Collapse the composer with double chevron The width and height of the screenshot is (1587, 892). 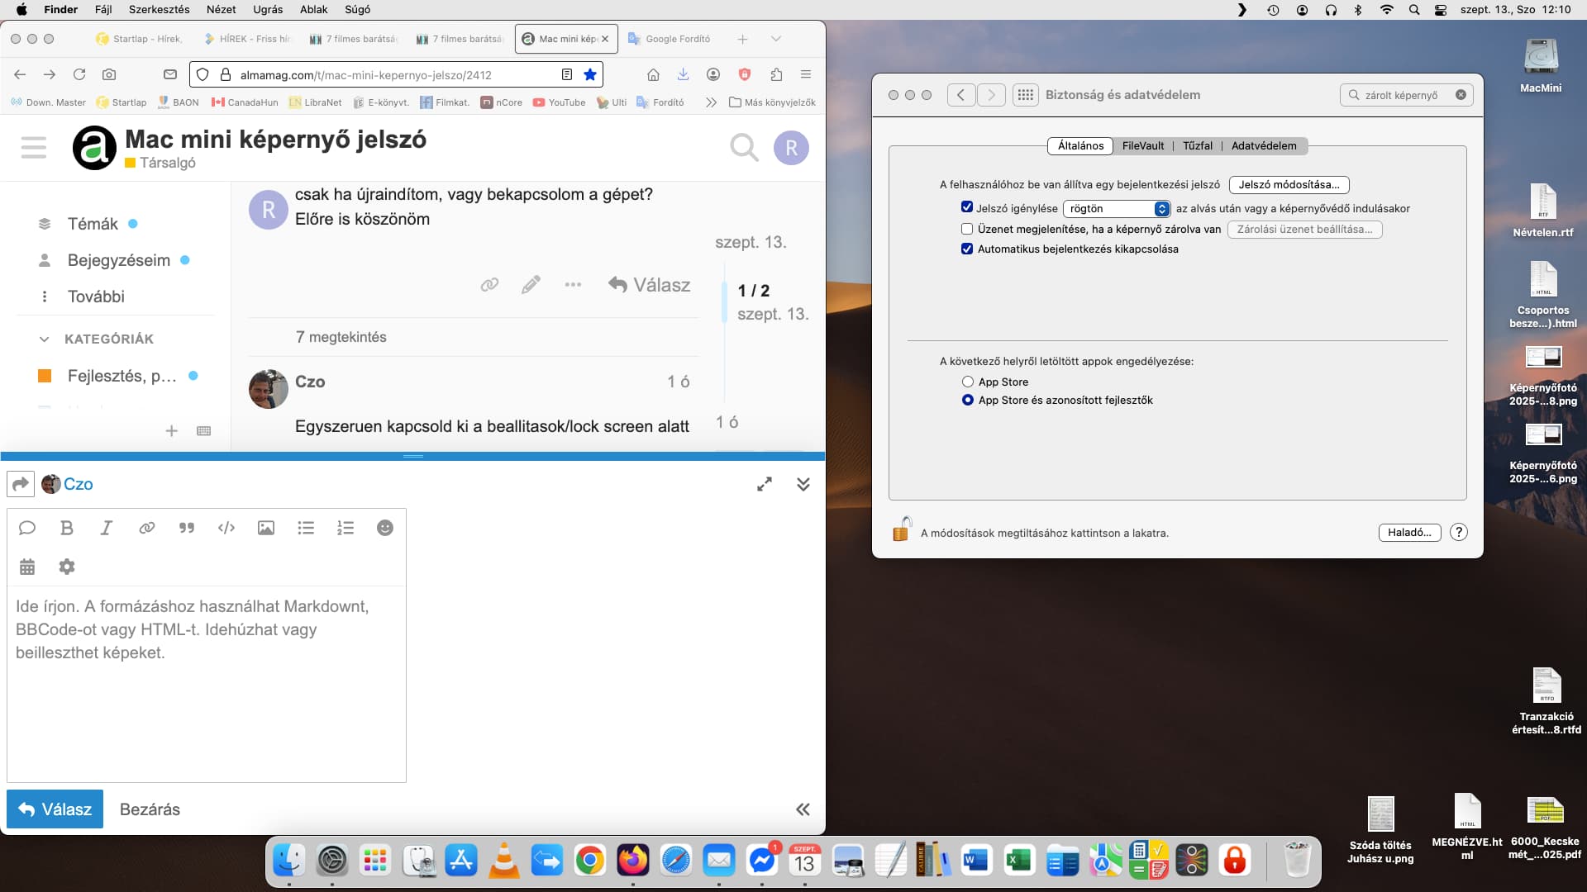click(x=803, y=484)
